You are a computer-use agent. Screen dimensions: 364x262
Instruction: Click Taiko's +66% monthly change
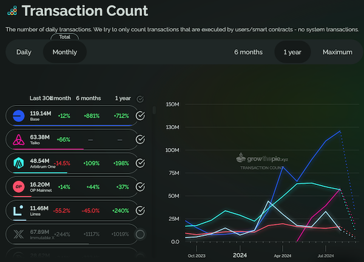coord(63,139)
